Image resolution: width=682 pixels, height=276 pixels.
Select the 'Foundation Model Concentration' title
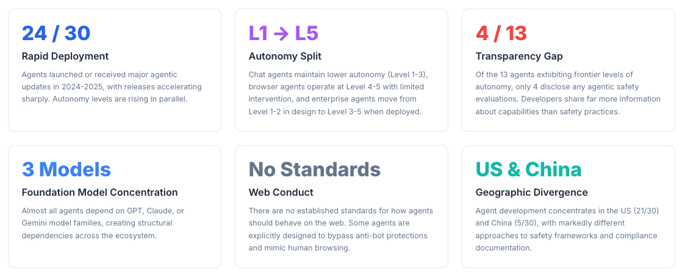(x=99, y=193)
